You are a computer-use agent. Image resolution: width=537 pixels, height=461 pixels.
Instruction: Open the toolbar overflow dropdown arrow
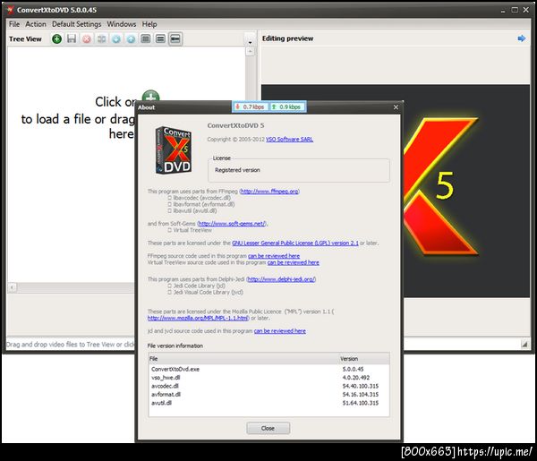[x=250, y=42]
